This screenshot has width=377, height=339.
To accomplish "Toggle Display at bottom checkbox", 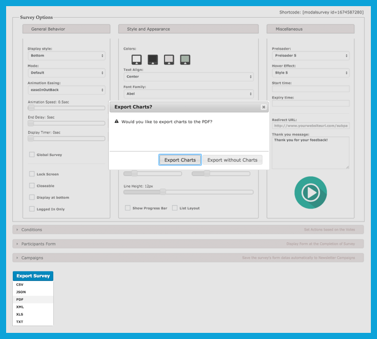I will [32, 197].
